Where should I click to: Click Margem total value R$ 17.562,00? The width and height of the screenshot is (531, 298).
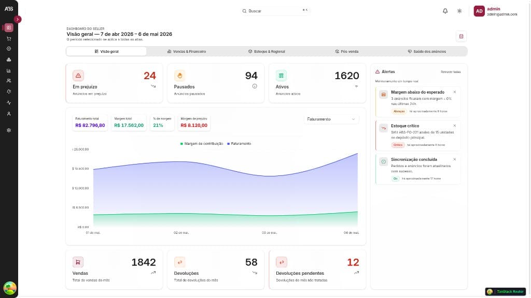129,125
